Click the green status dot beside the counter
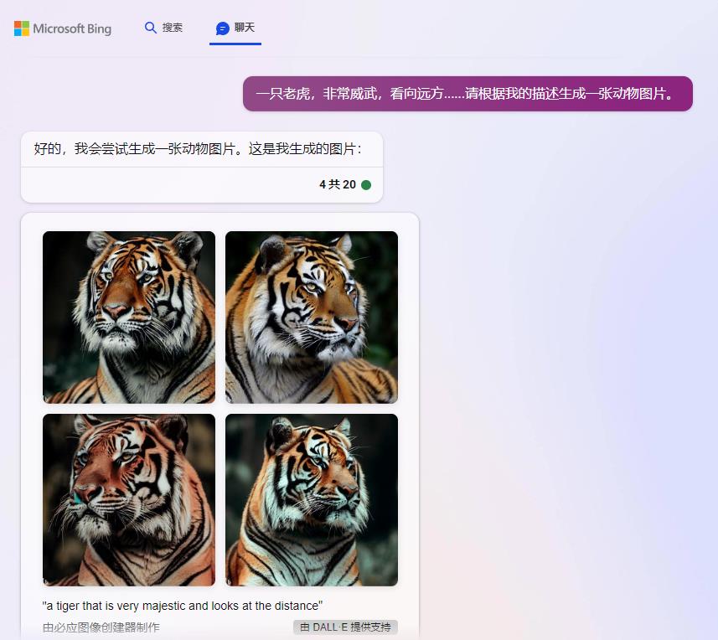This screenshot has height=640, width=718. pos(366,185)
